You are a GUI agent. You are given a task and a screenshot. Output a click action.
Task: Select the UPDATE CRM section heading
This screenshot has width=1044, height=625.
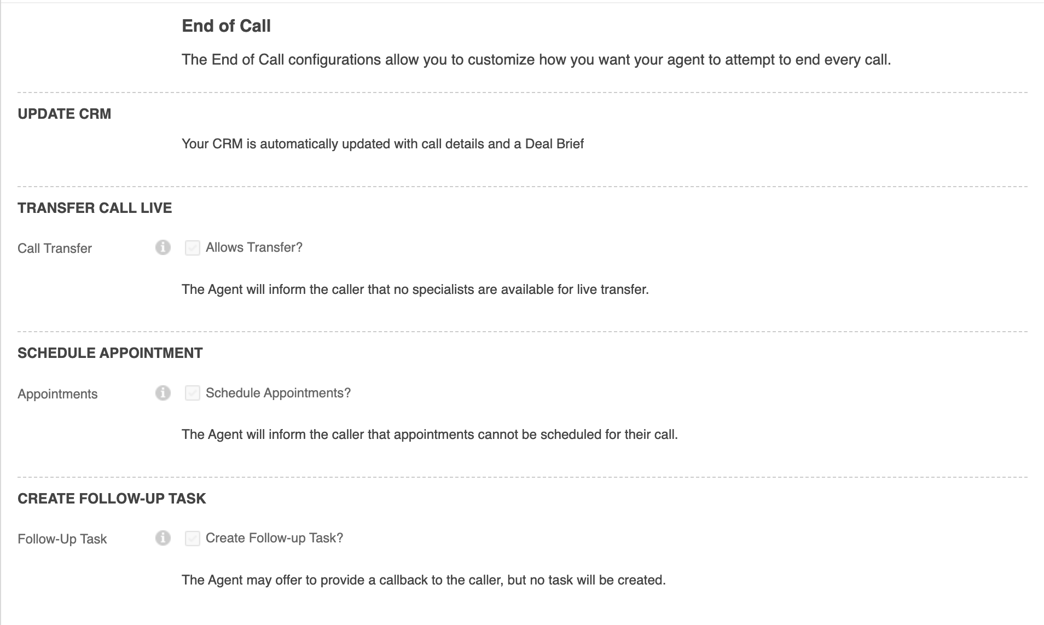[64, 114]
